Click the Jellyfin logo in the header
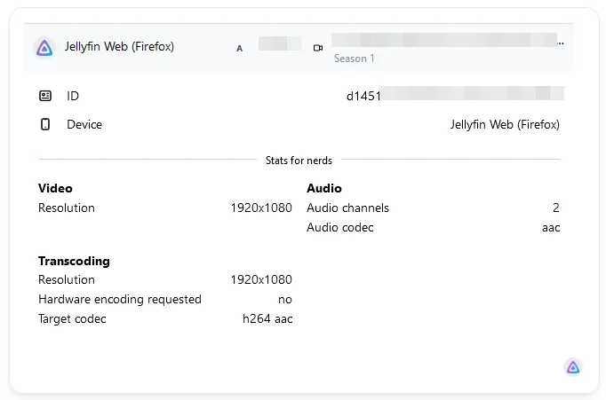606x400 pixels. pyautogui.click(x=44, y=48)
